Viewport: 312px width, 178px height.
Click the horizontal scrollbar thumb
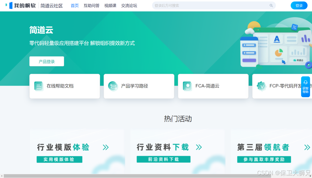click(x=137, y=176)
